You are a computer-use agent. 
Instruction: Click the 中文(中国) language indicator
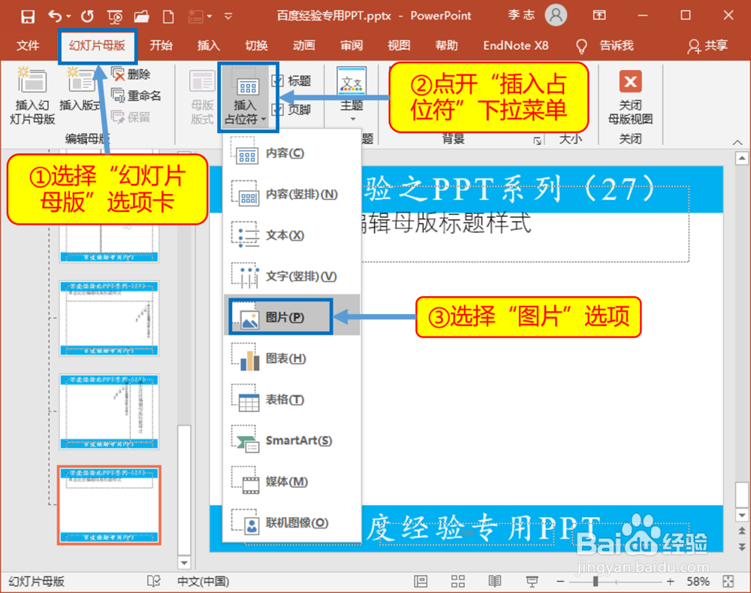[x=203, y=582]
